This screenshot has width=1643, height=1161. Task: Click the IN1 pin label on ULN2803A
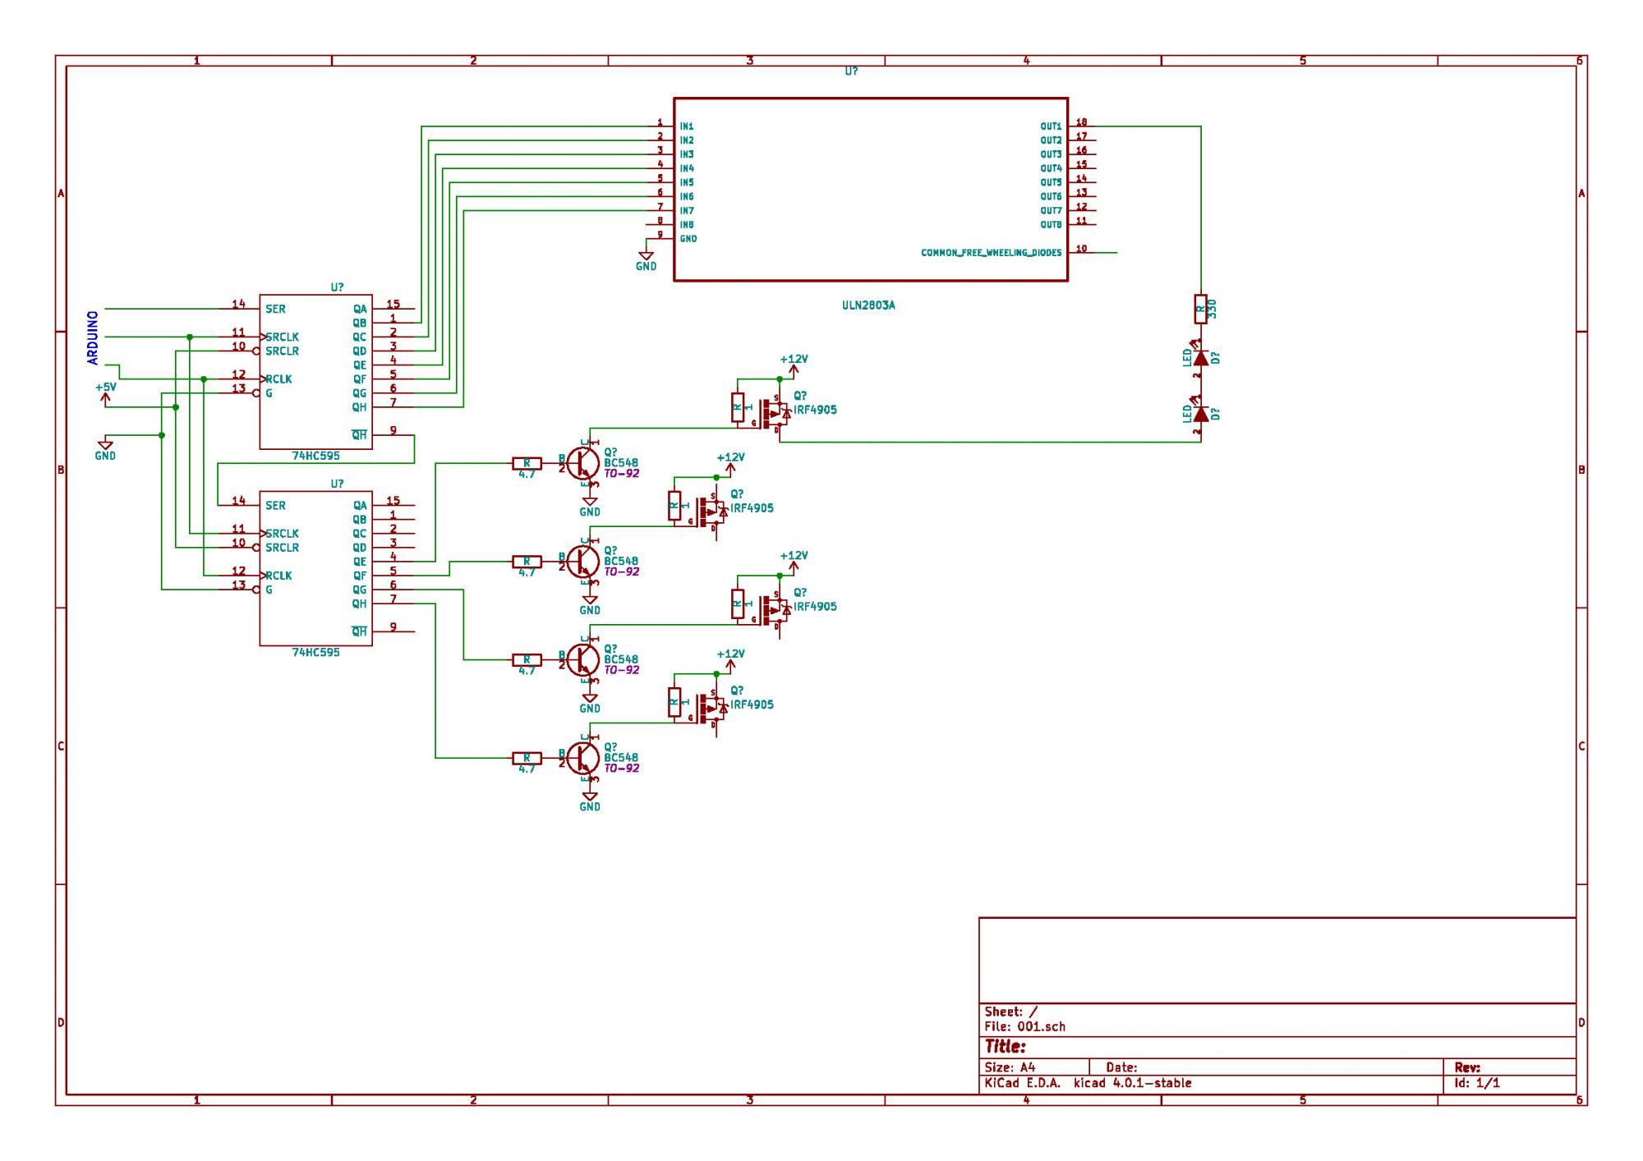point(686,126)
